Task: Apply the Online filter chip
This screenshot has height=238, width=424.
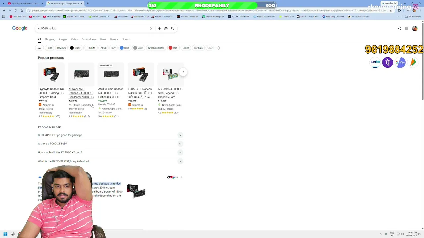Action: [185, 48]
